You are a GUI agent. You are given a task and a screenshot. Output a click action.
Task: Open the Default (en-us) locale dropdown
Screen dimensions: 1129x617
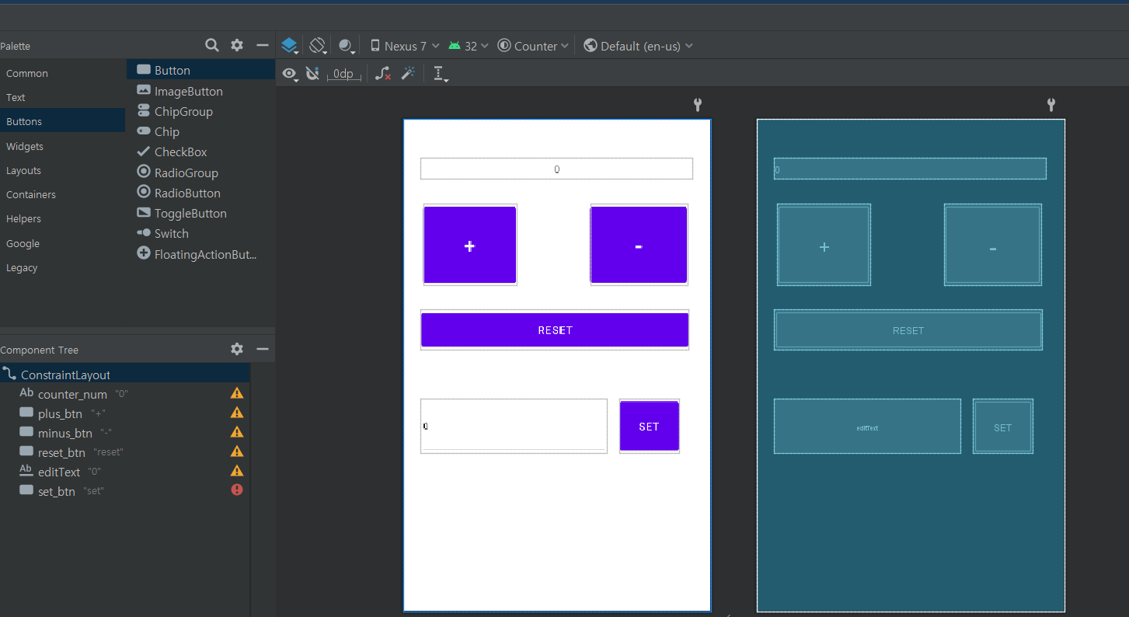pos(638,46)
